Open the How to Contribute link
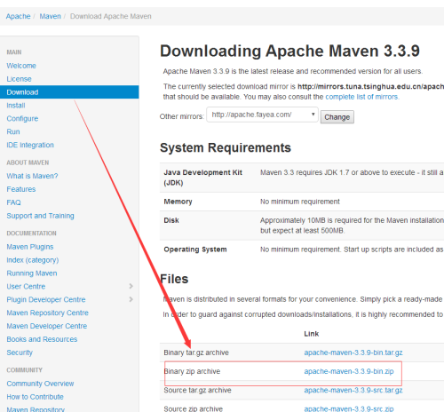This screenshot has height=412, width=444. coord(35,397)
